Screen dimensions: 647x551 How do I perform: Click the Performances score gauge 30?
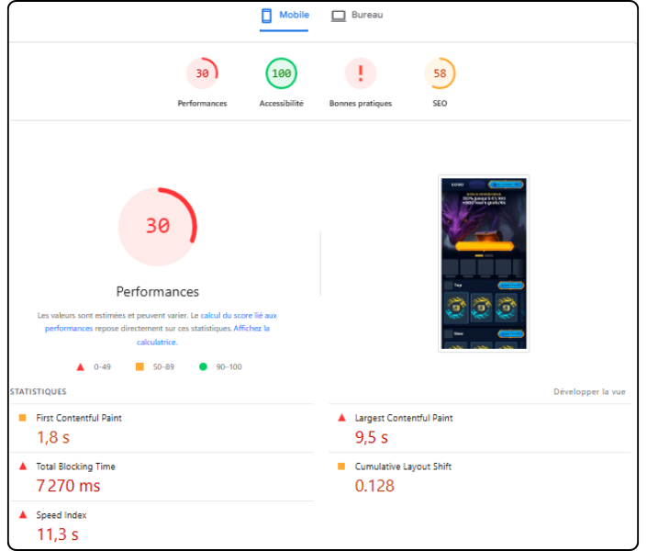(x=202, y=73)
